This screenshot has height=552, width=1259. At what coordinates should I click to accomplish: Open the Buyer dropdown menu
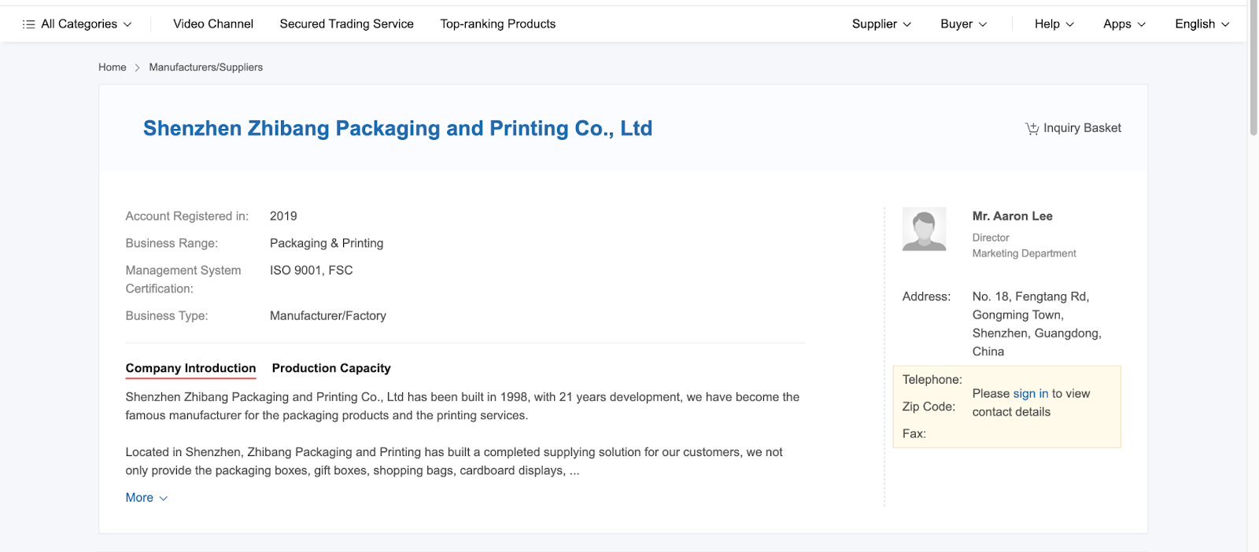[963, 24]
